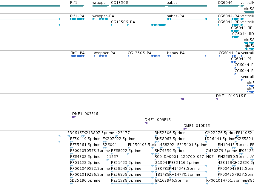This screenshot has height=185, width=254.
Task: Select the Rtf1-PA protein feature
Action: [x=78, y=56]
